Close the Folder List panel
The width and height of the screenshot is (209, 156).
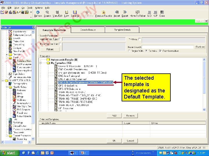tap(33, 27)
